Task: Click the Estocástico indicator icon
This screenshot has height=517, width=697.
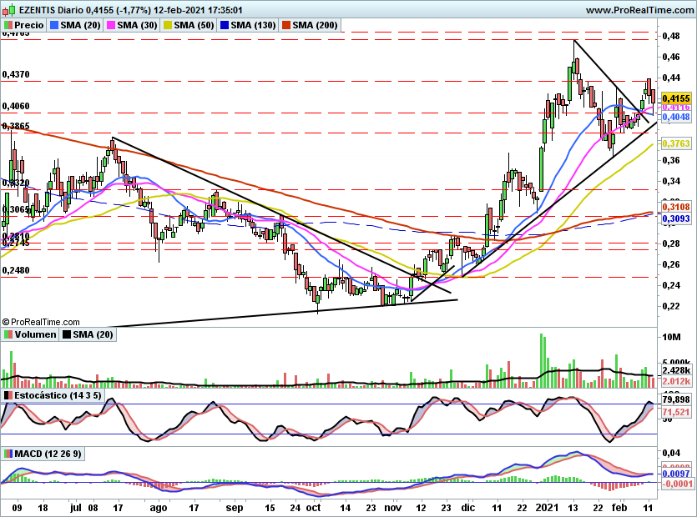Action: 8,394
